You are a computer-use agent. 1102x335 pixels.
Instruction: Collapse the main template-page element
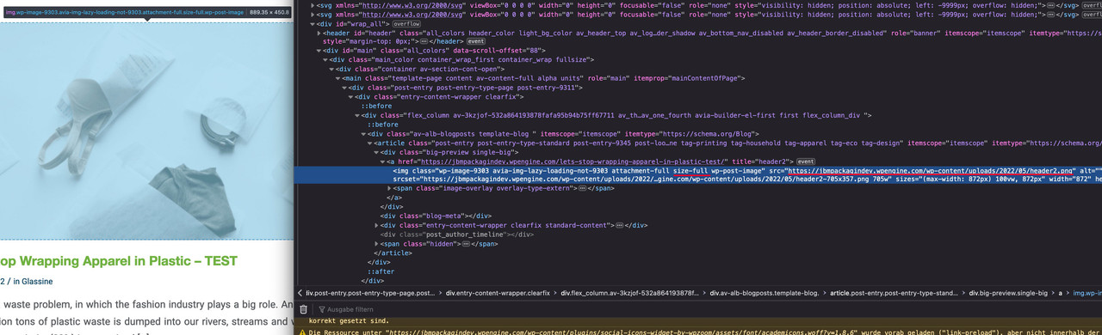pyautogui.click(x=338, y=78)
